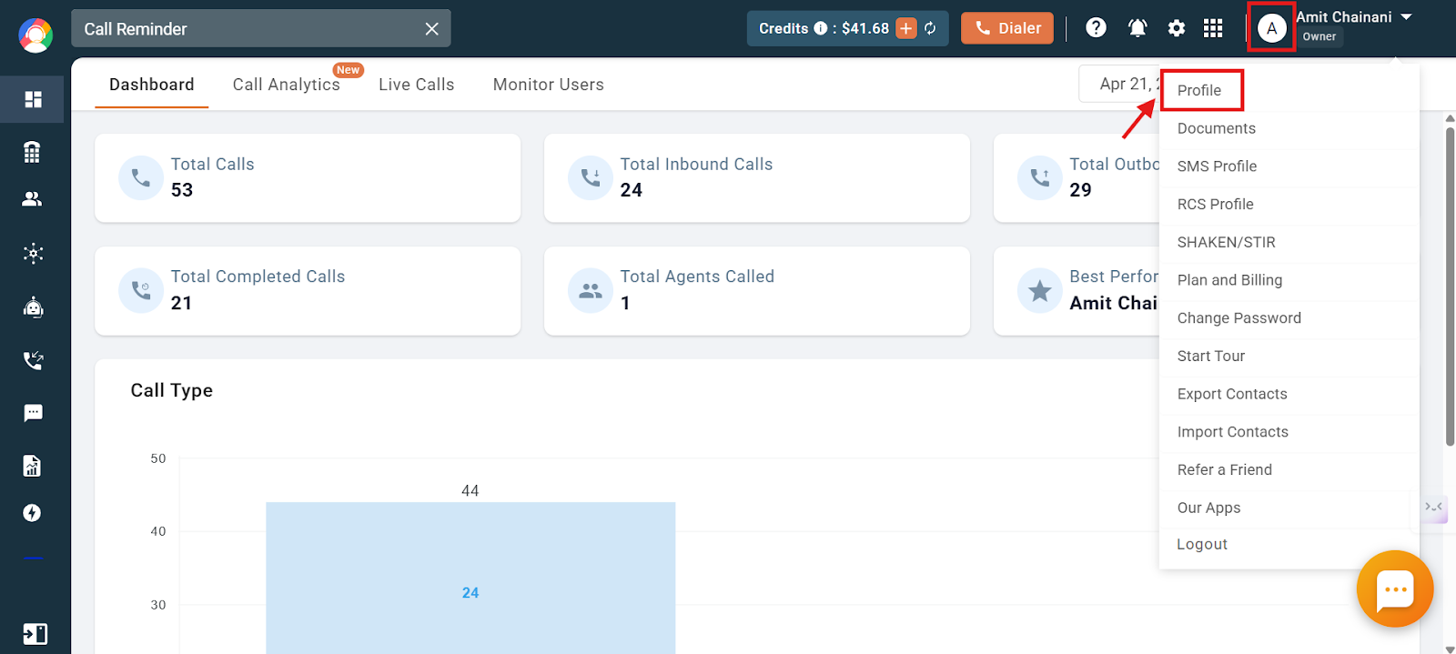Select SMS Profile from the account menu
This screenshot has width=1456, height=654.
(1218, 166)
